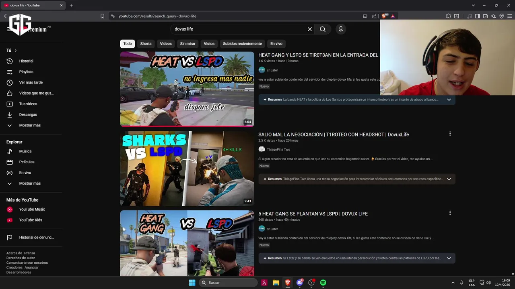Toggle the browser sidebar panel icon
This screenshot has height=289, width=515.
477,16
